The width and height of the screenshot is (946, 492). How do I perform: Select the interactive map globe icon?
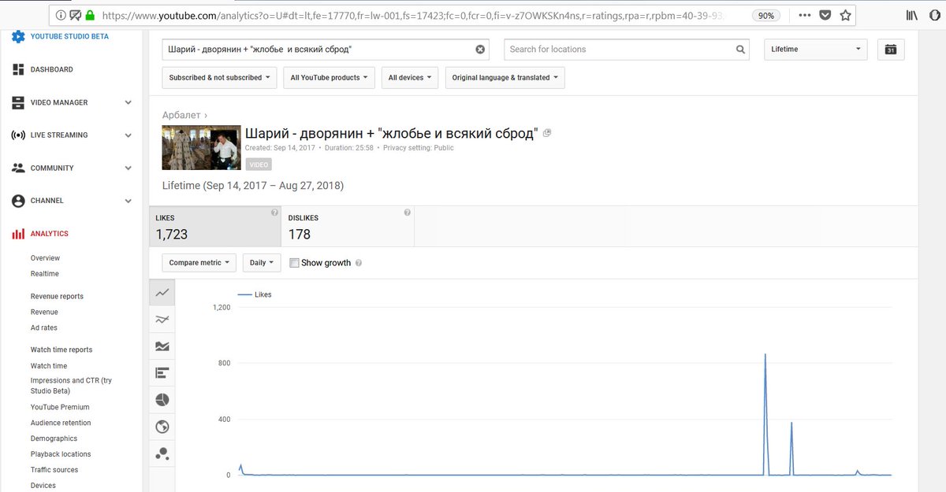162,427
